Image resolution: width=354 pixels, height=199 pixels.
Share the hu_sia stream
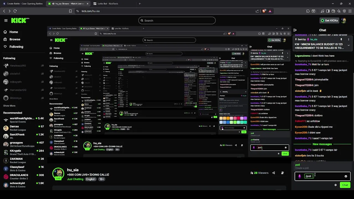tap(274, 173)
